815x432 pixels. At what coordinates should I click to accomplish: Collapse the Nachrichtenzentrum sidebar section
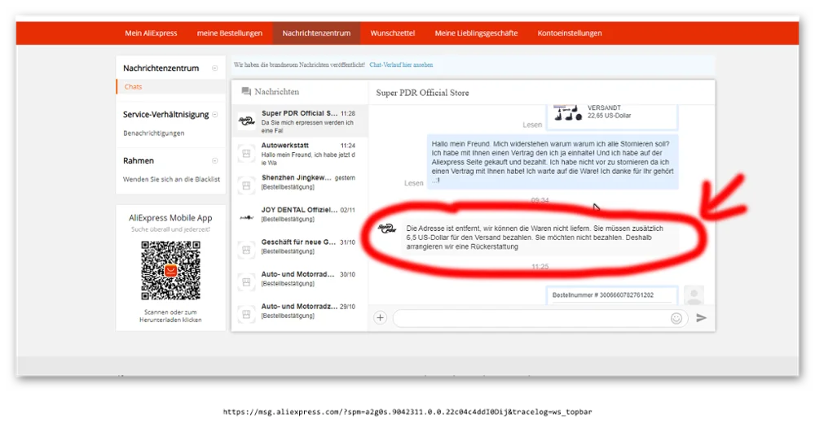[x=214, y=68]
